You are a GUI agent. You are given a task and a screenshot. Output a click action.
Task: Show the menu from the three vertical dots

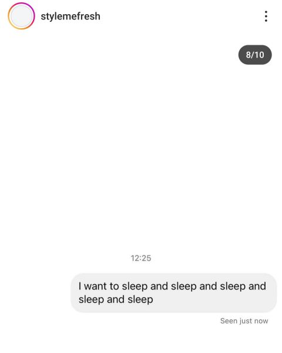point(266,16)
